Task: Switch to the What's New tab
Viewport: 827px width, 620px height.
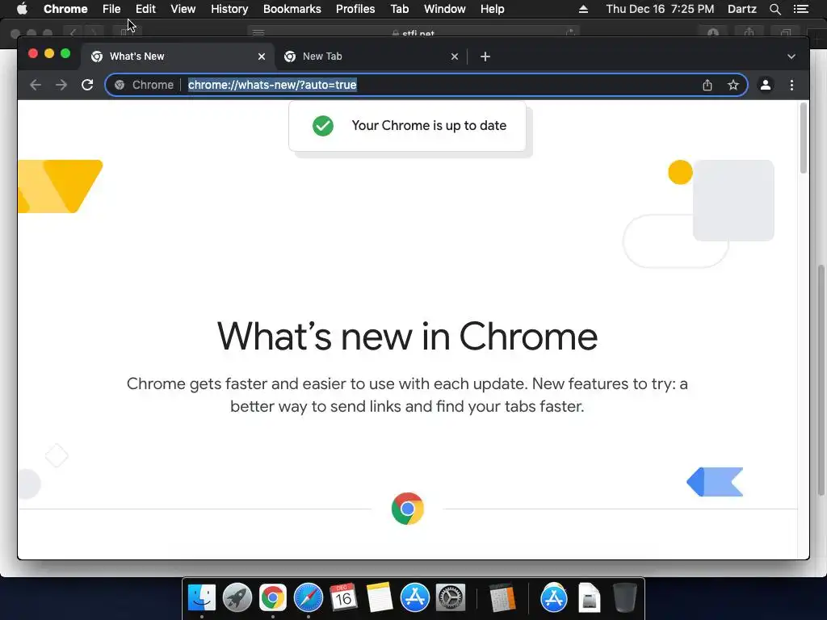Action: (177, 57)
